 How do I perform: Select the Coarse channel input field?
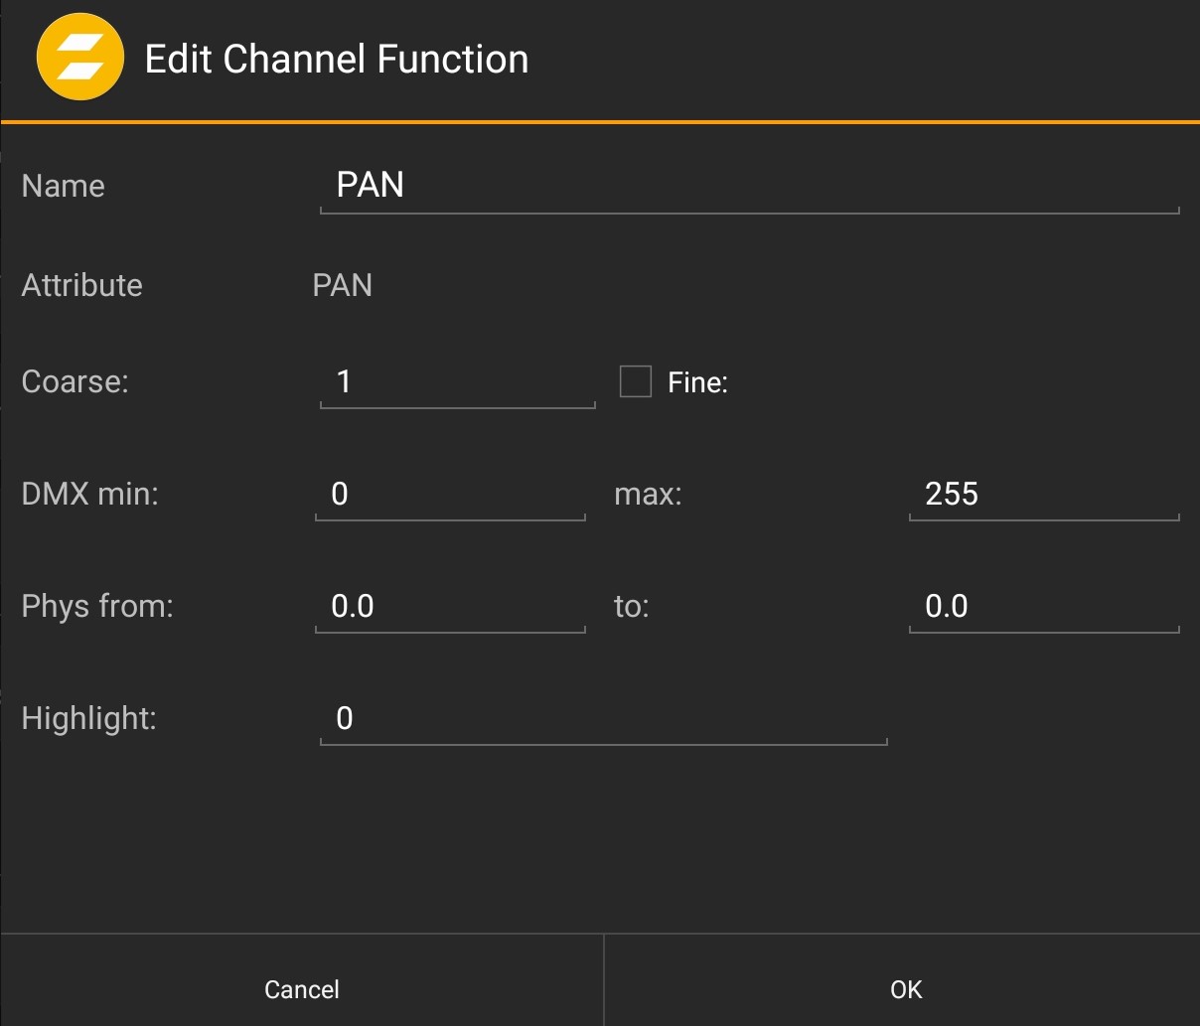click(457, 382)
